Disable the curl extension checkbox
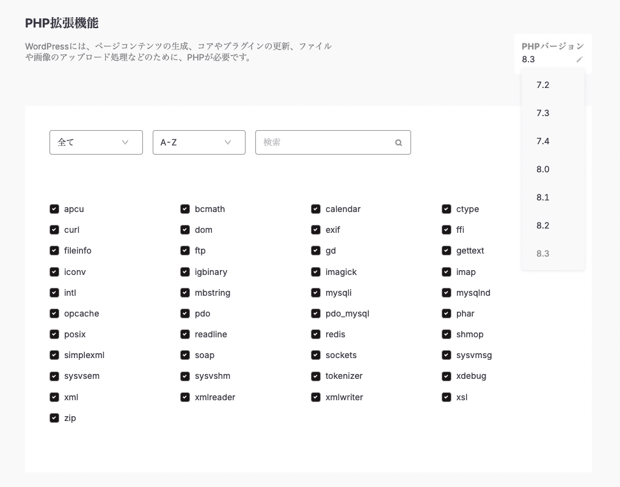Screen dimensions: 620x487 click(x=54, y=230)
